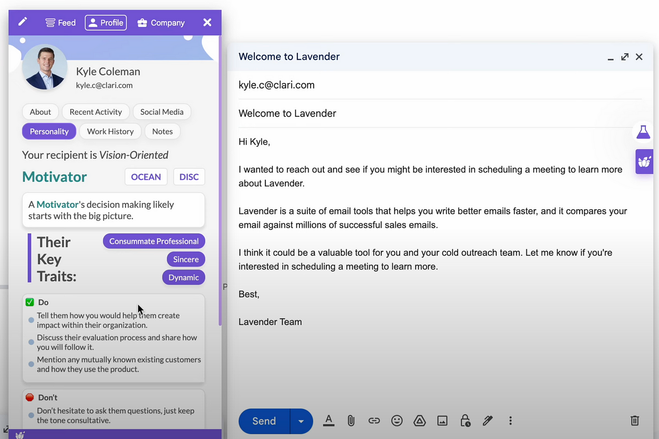Open more options three-dot menu

[x=510, y=421]
